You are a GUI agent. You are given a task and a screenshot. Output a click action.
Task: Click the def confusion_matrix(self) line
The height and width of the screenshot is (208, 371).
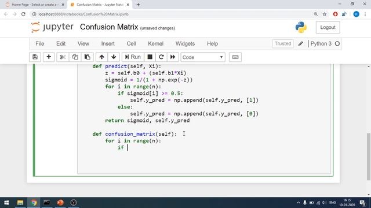tap(134, 134)
